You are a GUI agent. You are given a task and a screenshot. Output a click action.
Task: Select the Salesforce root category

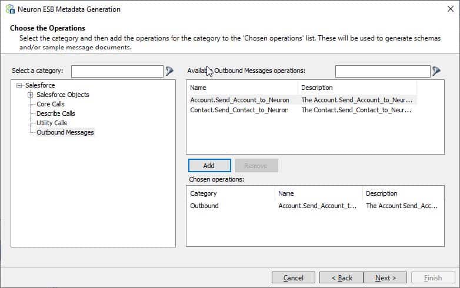coord(40,85)
